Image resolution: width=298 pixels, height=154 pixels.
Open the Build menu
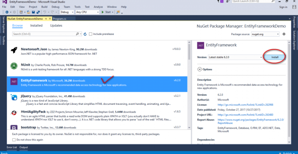point(44,7)
